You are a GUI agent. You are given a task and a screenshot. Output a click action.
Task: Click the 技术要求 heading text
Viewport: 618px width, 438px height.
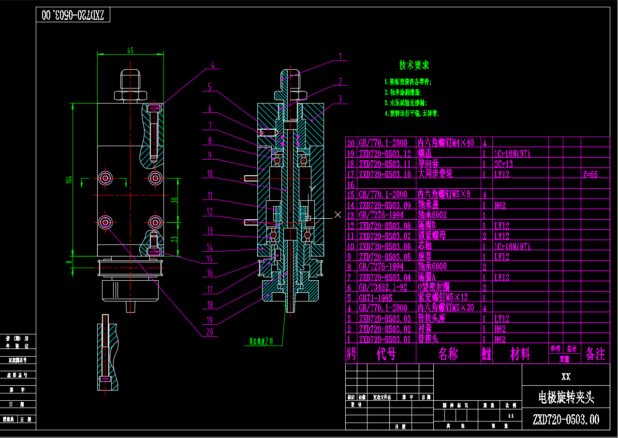pyautogui.click(x=414, y=65)
